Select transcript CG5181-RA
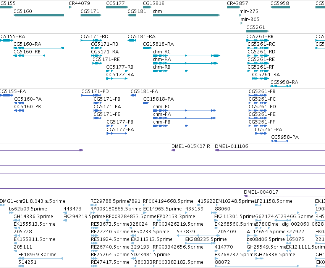 point(132,40)
